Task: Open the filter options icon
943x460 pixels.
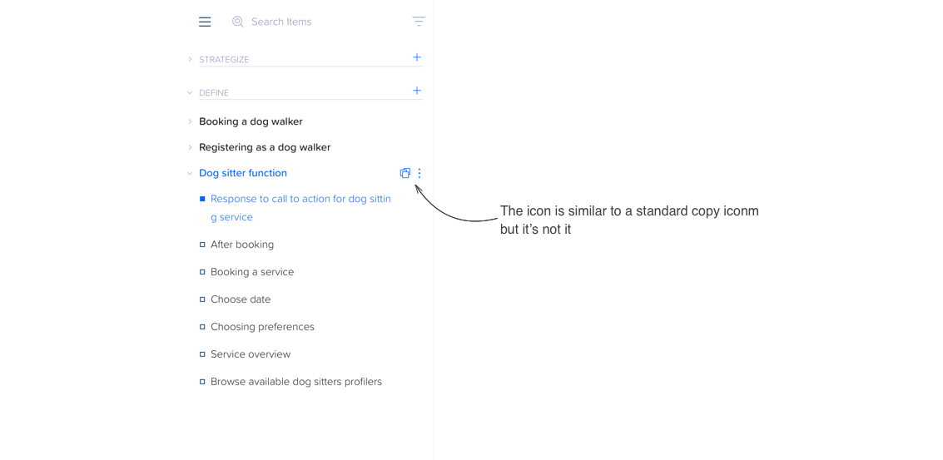Action: tap(419, 21)
